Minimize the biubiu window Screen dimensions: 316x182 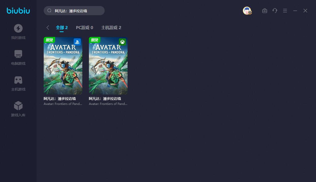(x=295, y=11)
